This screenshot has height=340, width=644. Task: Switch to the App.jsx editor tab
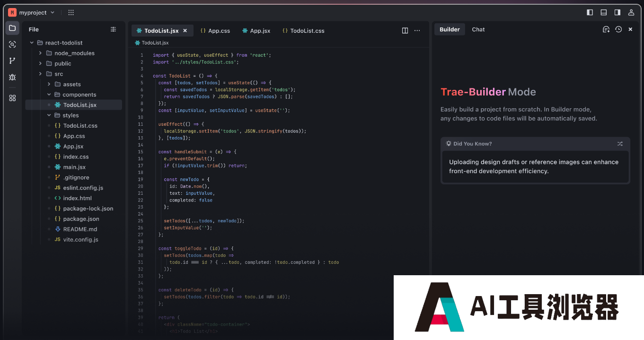coord(256,31)
